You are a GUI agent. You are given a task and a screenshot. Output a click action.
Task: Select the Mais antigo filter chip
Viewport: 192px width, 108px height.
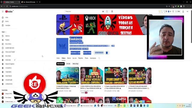(x=75, y=64)
